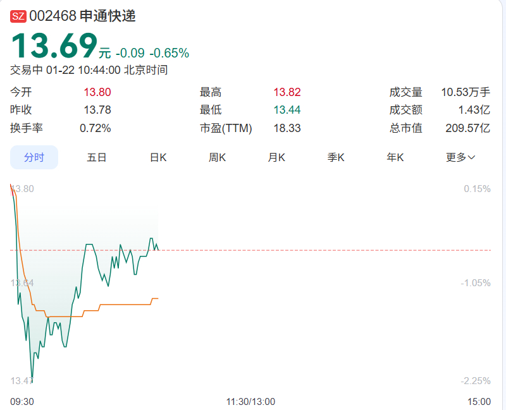
Task: Click the 市盈(TTM) label
Action: point(226,128)
